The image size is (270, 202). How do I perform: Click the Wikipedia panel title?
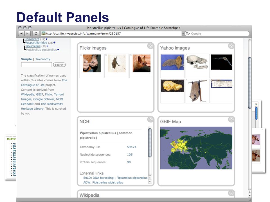tap(89, 195)
